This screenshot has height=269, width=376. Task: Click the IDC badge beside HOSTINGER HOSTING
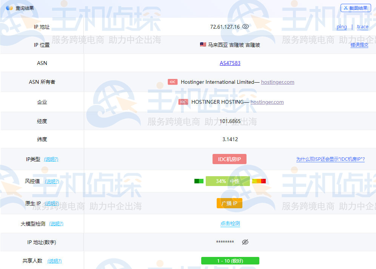(x=183, y=102)
